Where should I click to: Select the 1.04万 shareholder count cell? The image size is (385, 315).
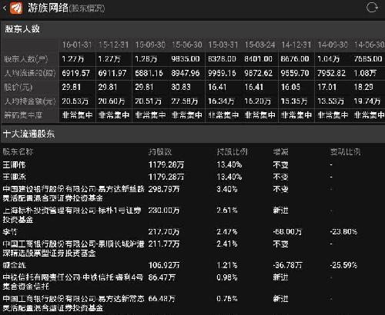click(x=328, y=59)
